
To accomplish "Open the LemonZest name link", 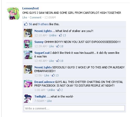I will (x=31, y=8).
